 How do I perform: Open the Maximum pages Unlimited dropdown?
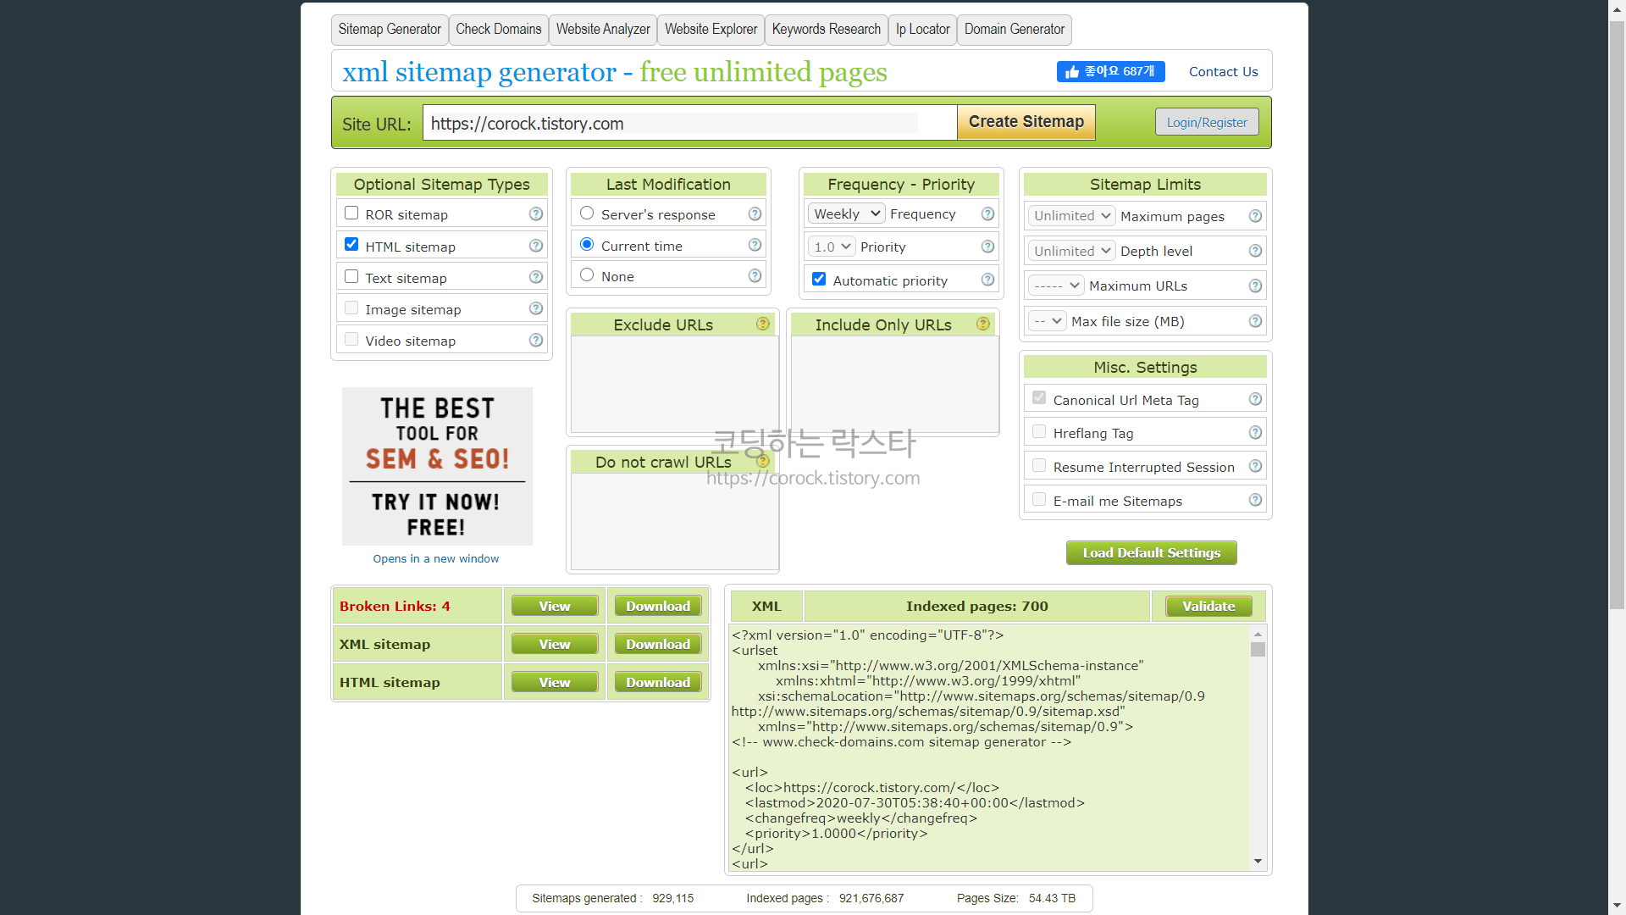point(1071,216)
